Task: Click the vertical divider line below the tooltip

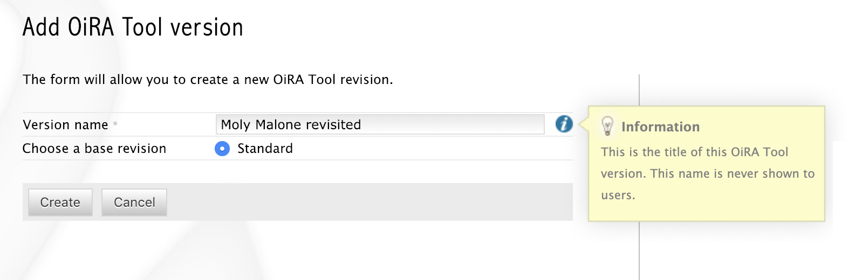Action: pos(639,250)
